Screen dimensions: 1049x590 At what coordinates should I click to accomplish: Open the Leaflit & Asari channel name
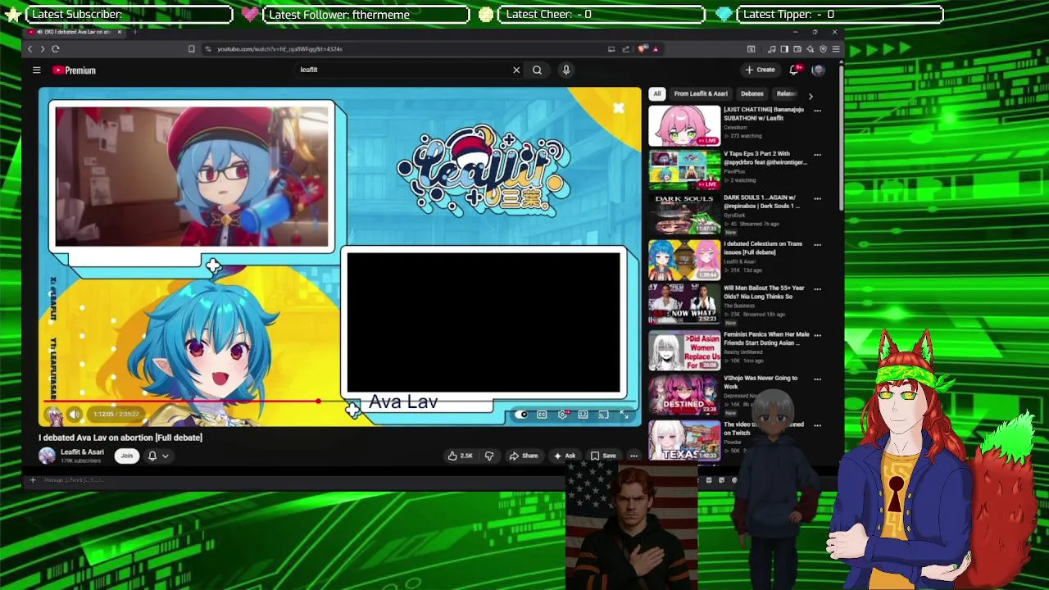tap(82, 452)
